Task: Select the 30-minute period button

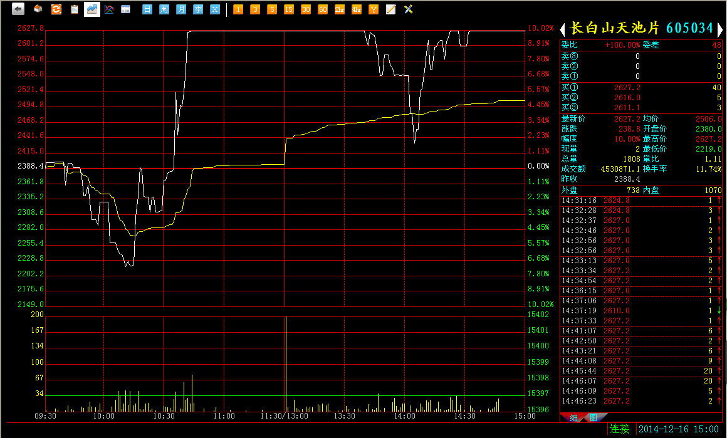Action: tap(306, 9)
